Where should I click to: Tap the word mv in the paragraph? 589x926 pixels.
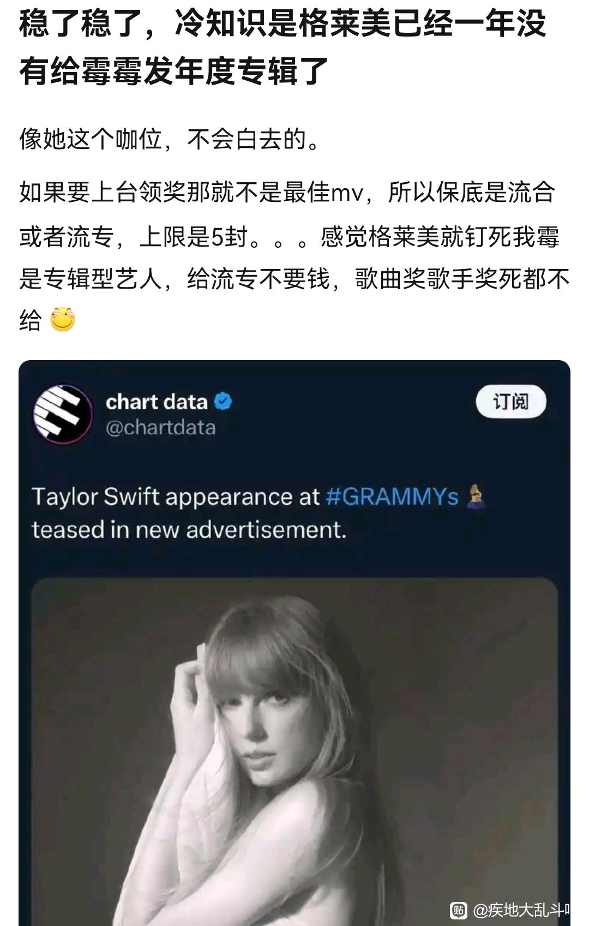click(347, 193)
